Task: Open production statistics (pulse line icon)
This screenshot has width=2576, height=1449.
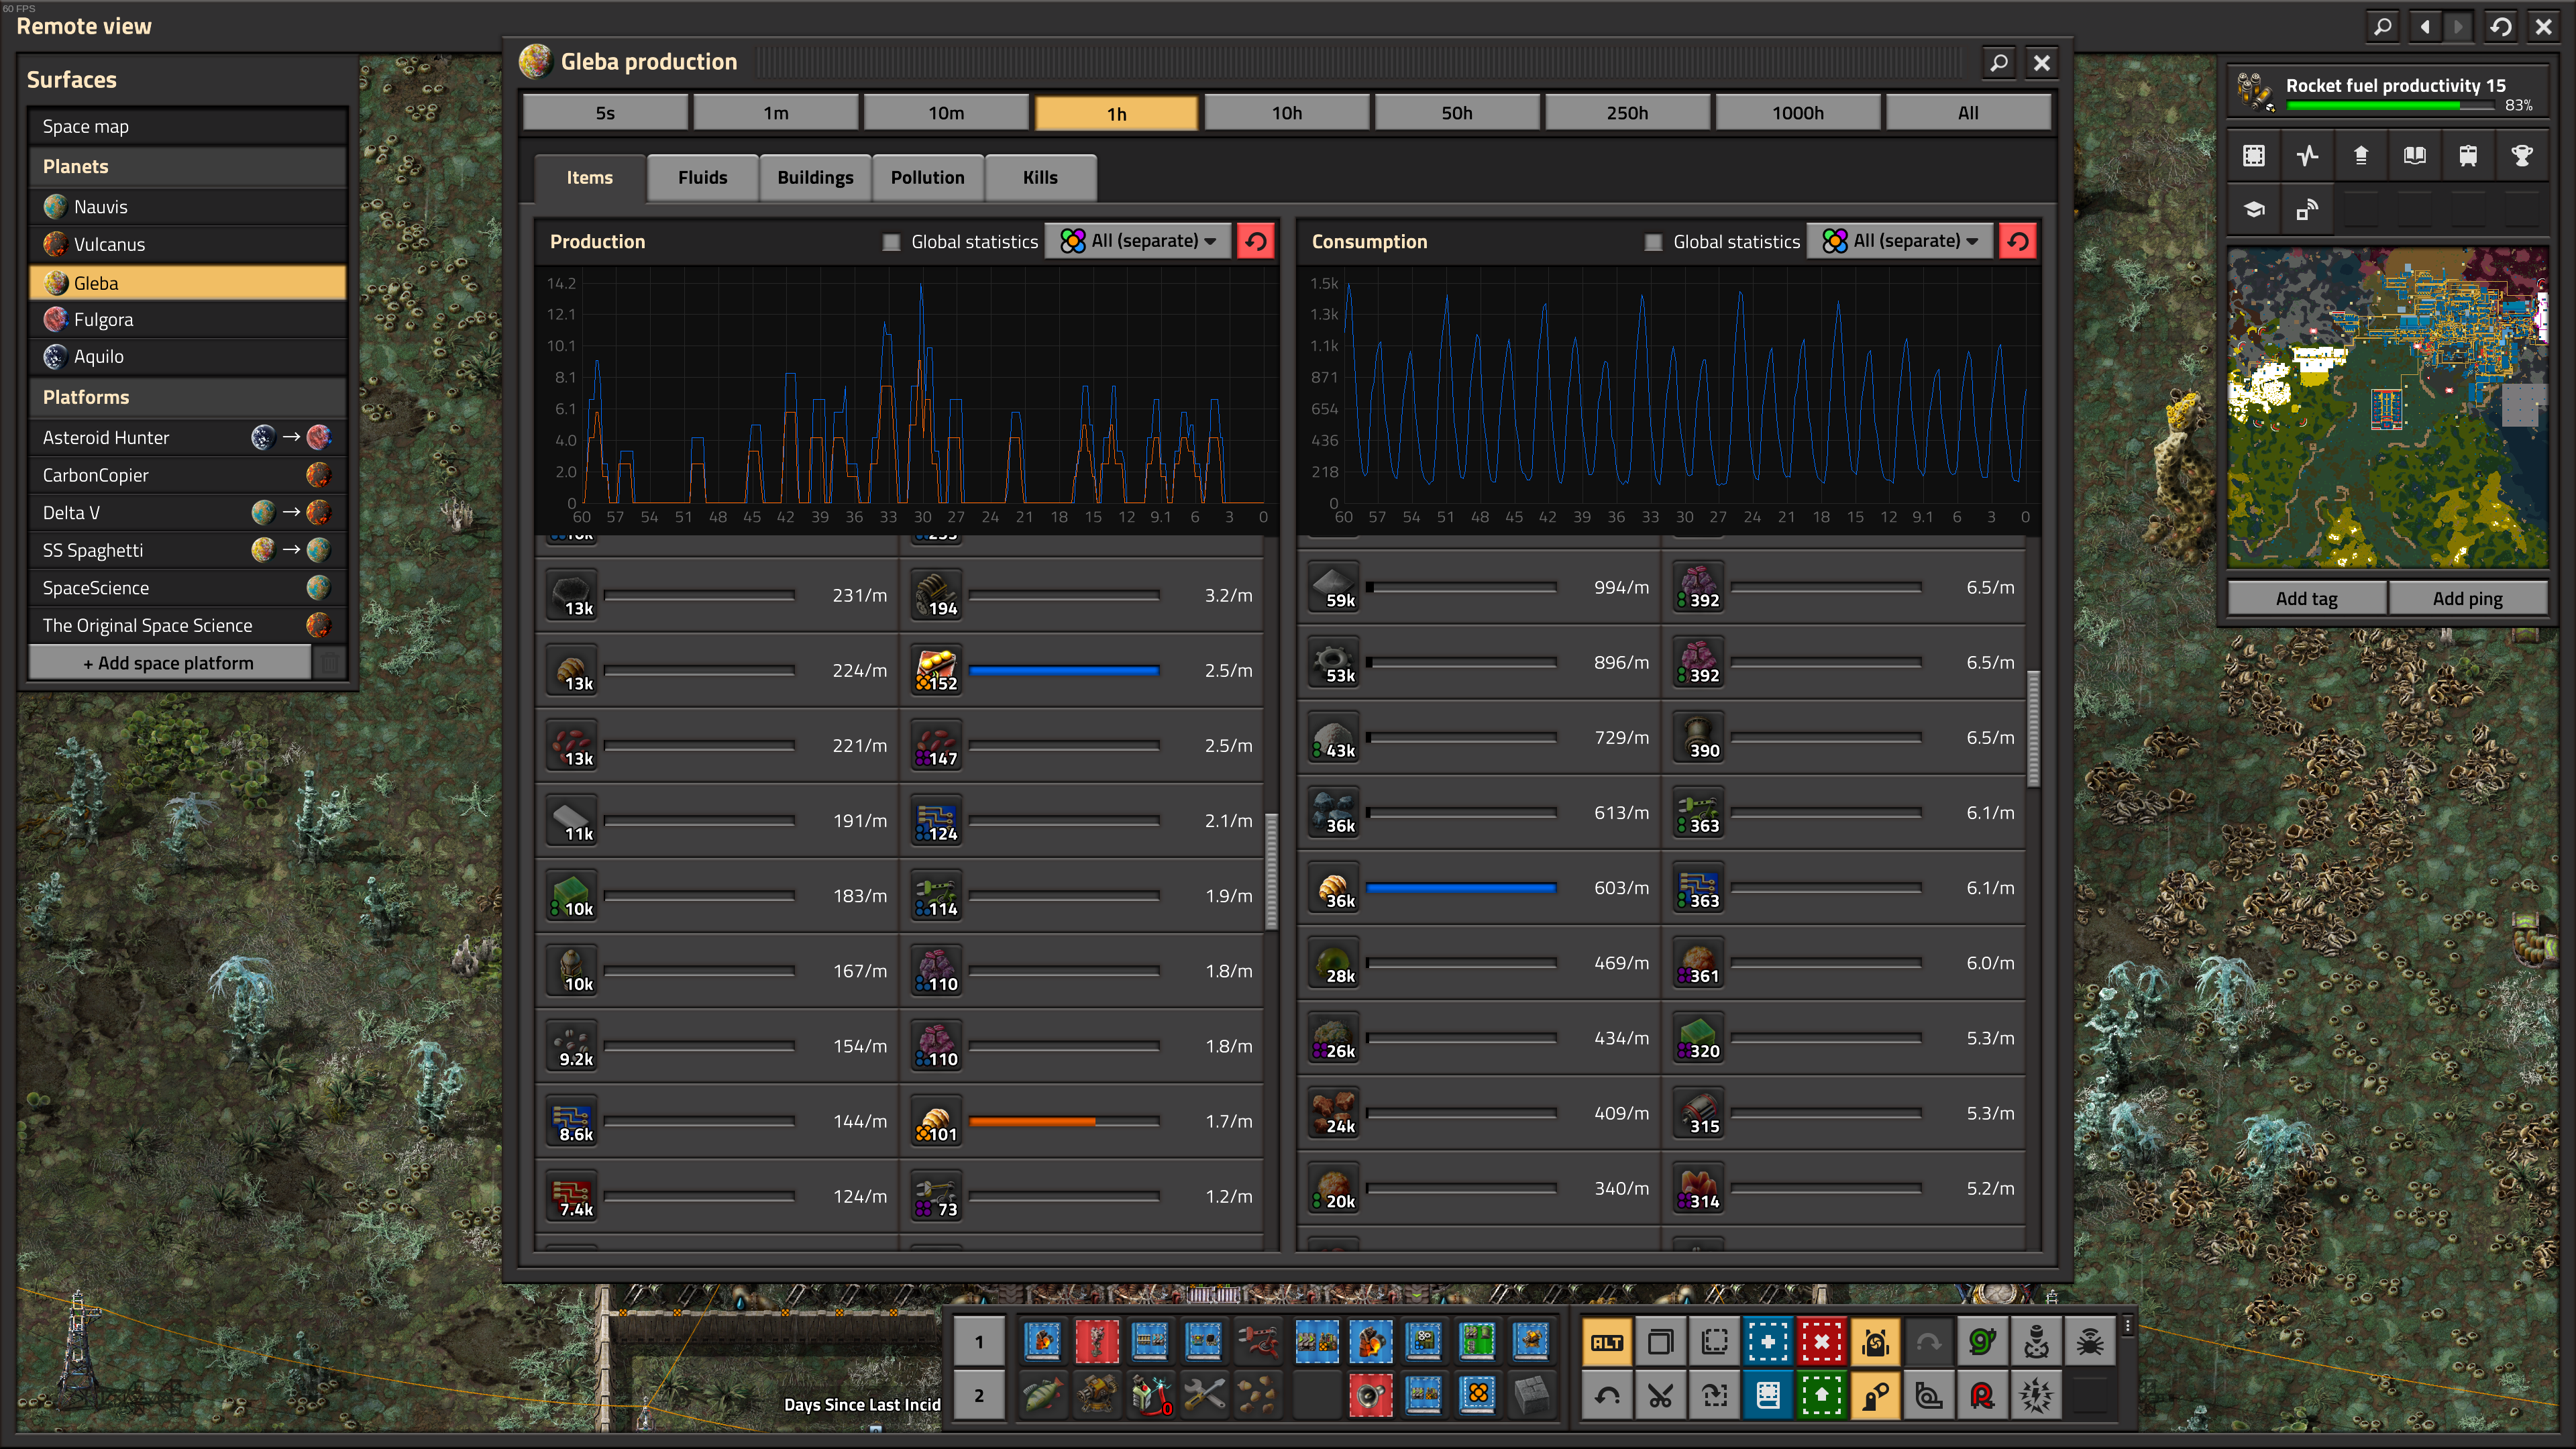Action: 2307,155
